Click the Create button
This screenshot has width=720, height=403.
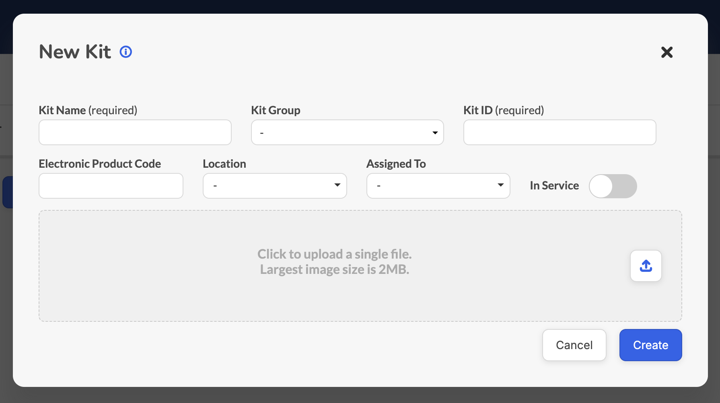click(651, 345)
